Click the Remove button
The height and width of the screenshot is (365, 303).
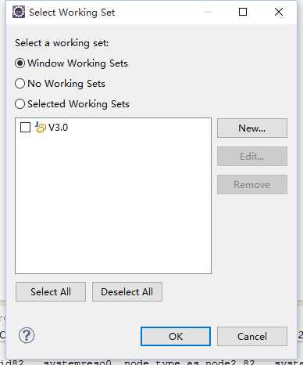point(252,185)
